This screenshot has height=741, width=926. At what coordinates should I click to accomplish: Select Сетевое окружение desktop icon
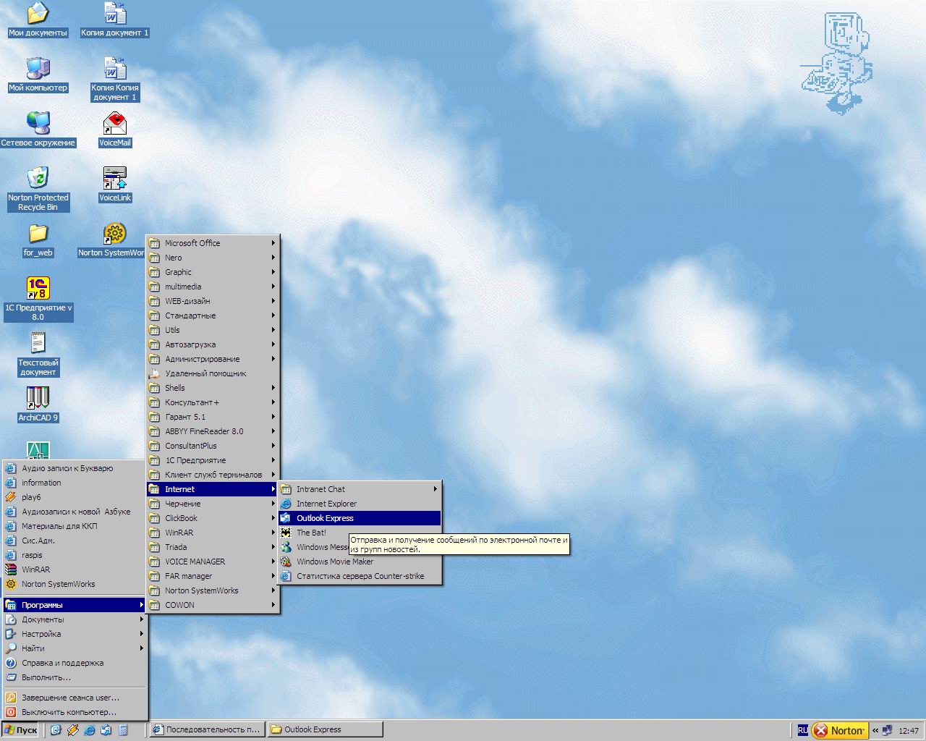pyautogui.click(x=38, y=130)
